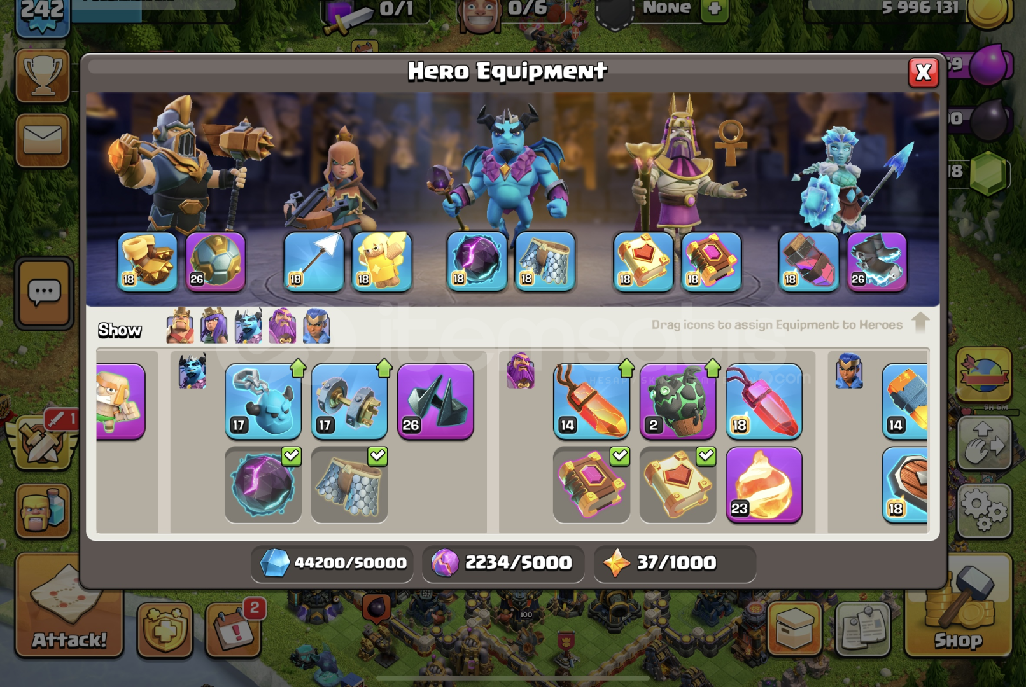Viewport: 1026px width, 687px height.
Task: Toggle the checked Dark Orb equipment
Action: coord(263,485)
